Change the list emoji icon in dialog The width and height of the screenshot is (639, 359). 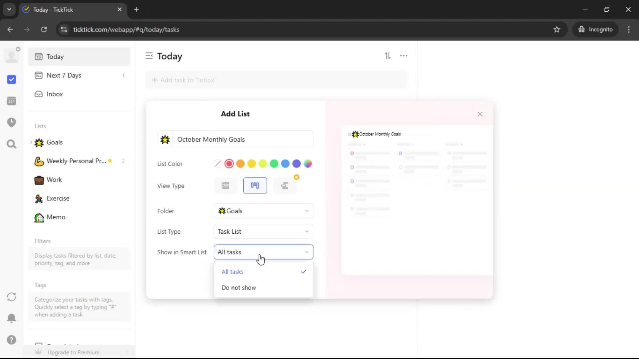[x=165, y=139]
